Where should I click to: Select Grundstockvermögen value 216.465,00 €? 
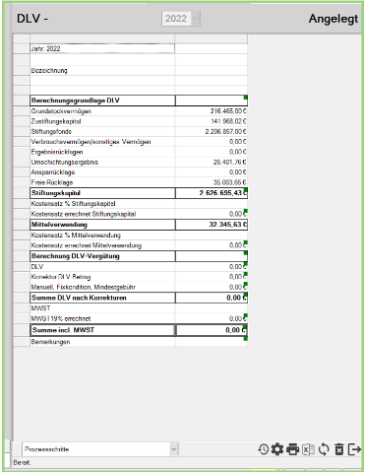click(x=228, y=111)
